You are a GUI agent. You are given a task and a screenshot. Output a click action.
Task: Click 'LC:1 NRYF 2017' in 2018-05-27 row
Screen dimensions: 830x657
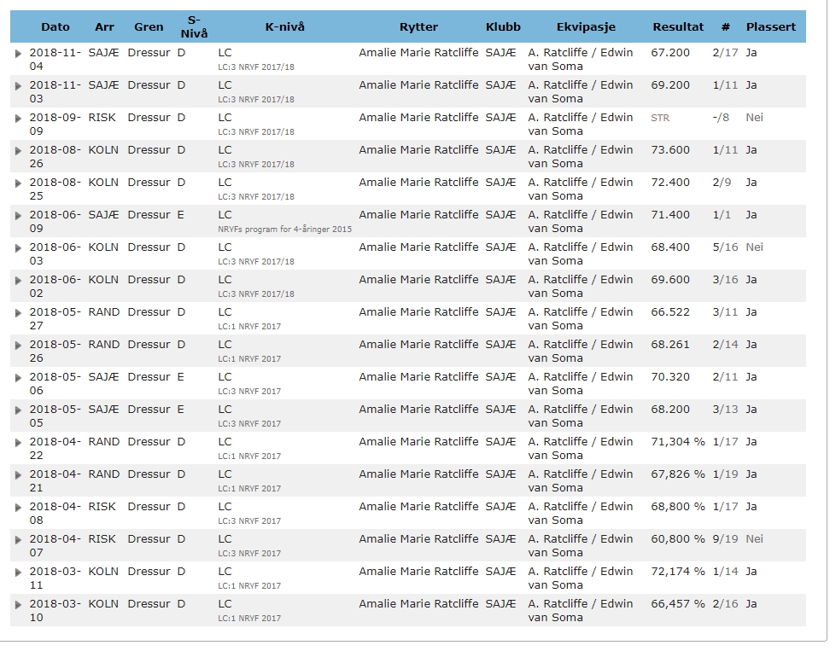[x=249, y=327]
